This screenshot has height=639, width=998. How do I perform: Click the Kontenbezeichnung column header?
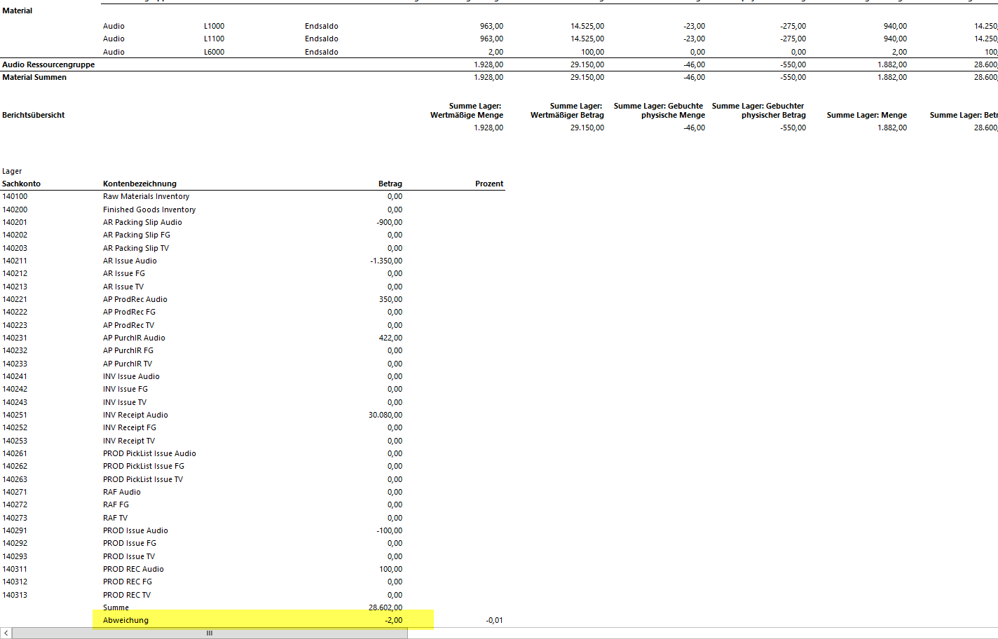pyautogui.click(x=139, y=184)
